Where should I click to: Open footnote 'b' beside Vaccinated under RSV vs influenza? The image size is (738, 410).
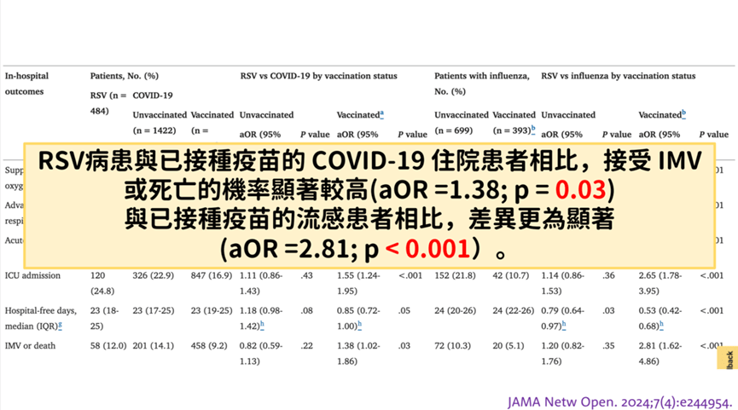point(683,113)
